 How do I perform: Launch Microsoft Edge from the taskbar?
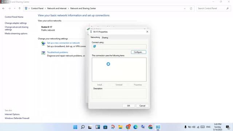coord(135,127)
